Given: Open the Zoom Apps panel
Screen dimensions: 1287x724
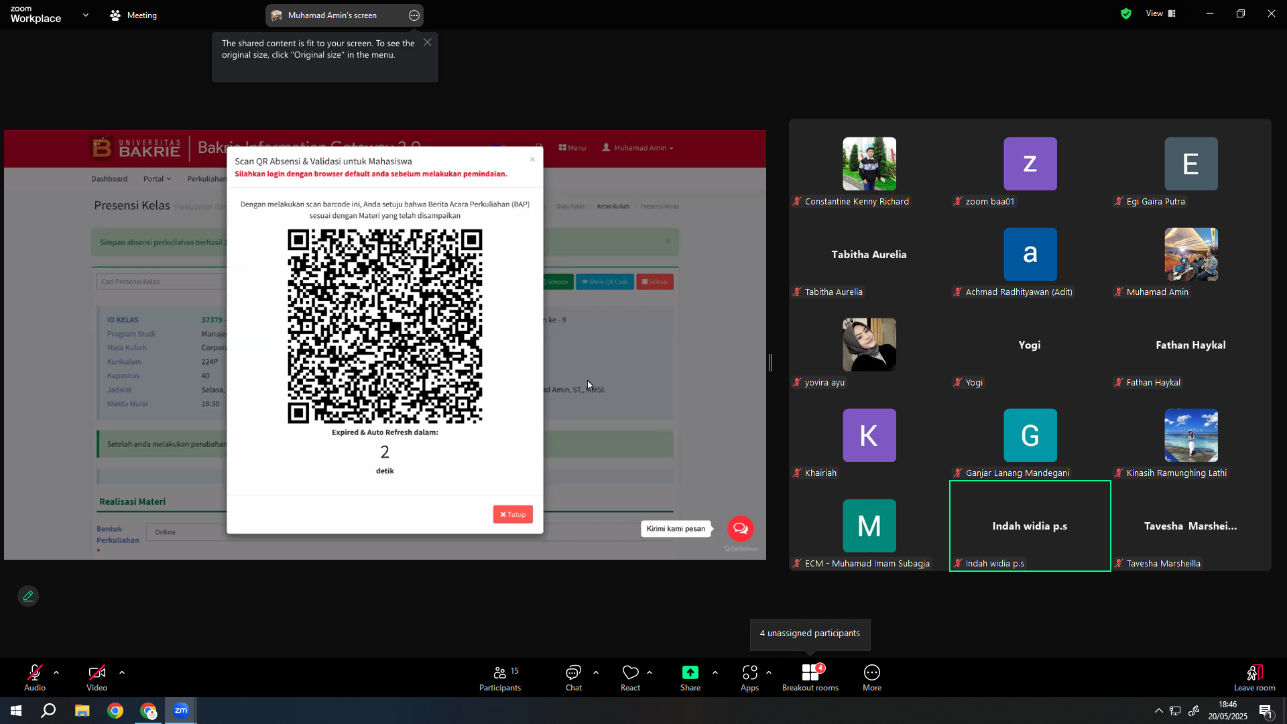Looking at the screenshot, I should (749, 677).
